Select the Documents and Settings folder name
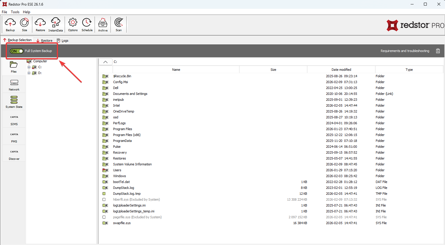The width and height of the screenshot is (445, 245). point(130,94)
